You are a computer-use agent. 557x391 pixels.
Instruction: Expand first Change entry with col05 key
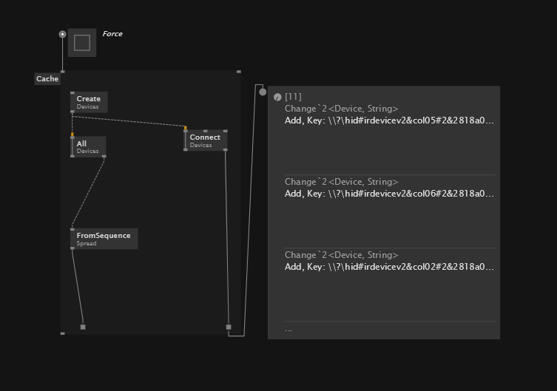click(389, 115)
